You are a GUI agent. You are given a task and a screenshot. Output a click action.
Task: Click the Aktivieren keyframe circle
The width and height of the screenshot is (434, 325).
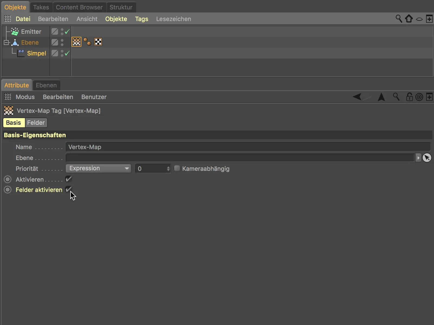click(x=8, y=179)
